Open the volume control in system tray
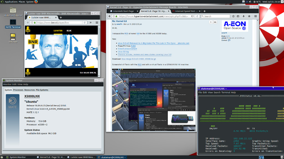This screenshot has width=284, height=159. click(250, 2)
